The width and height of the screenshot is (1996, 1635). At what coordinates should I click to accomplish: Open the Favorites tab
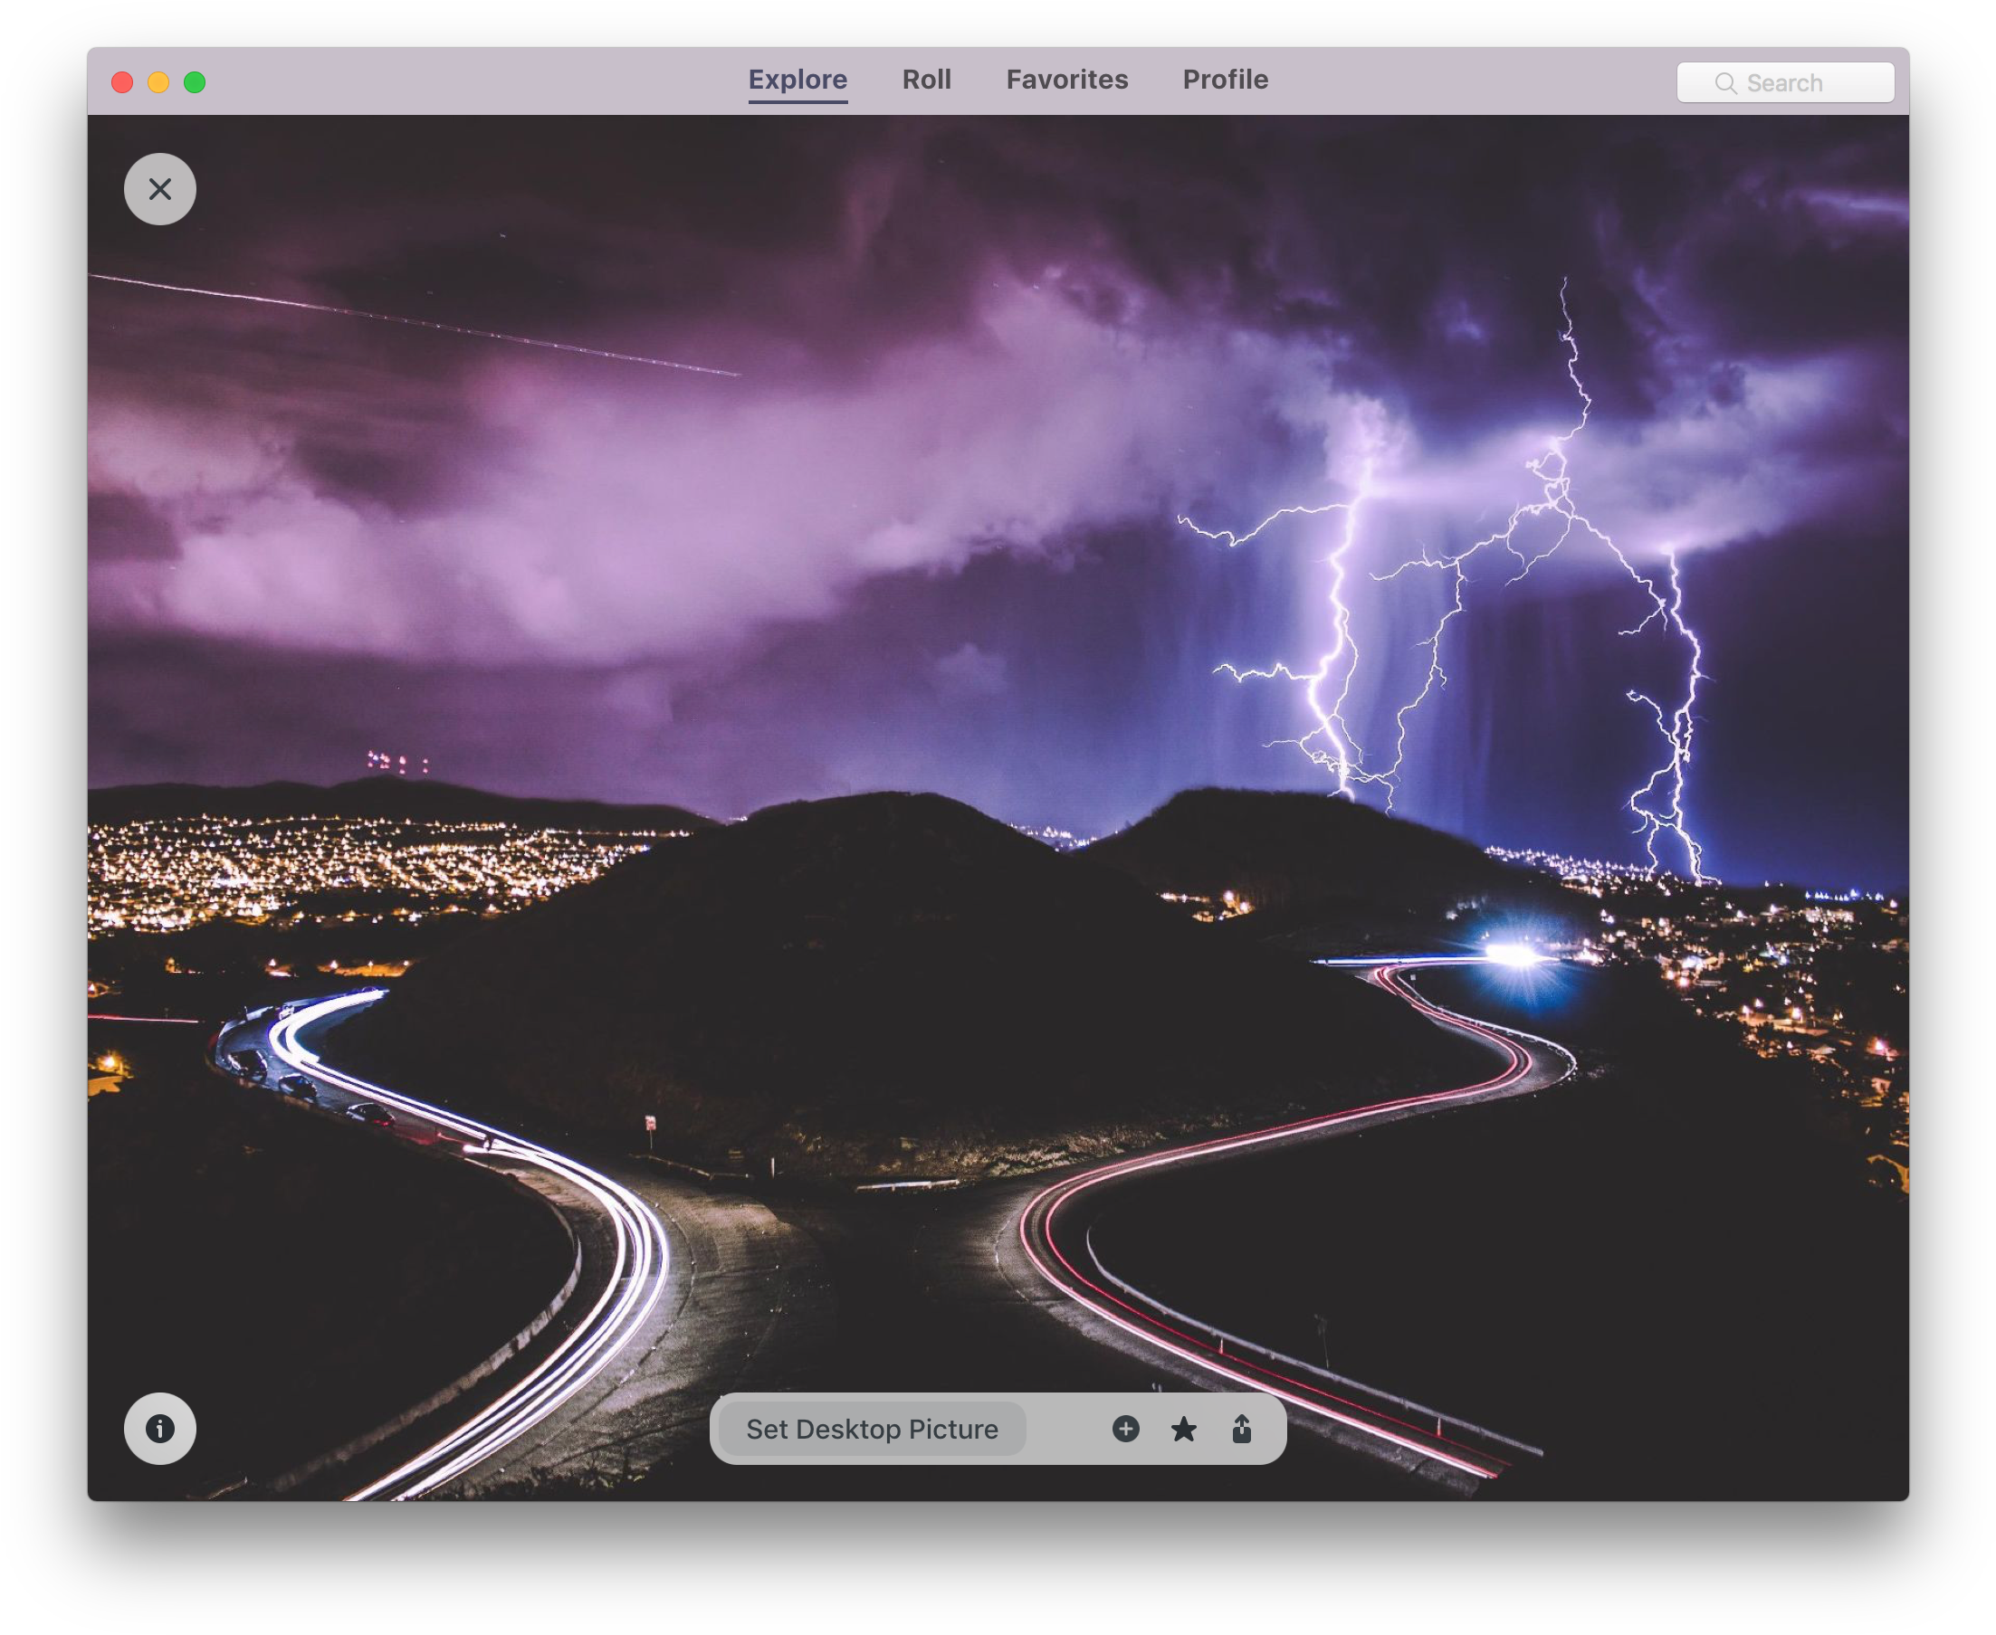pos(1068,80)
